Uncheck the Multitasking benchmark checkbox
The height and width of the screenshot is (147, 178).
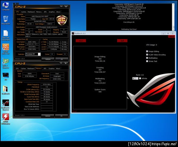[147, 58]
